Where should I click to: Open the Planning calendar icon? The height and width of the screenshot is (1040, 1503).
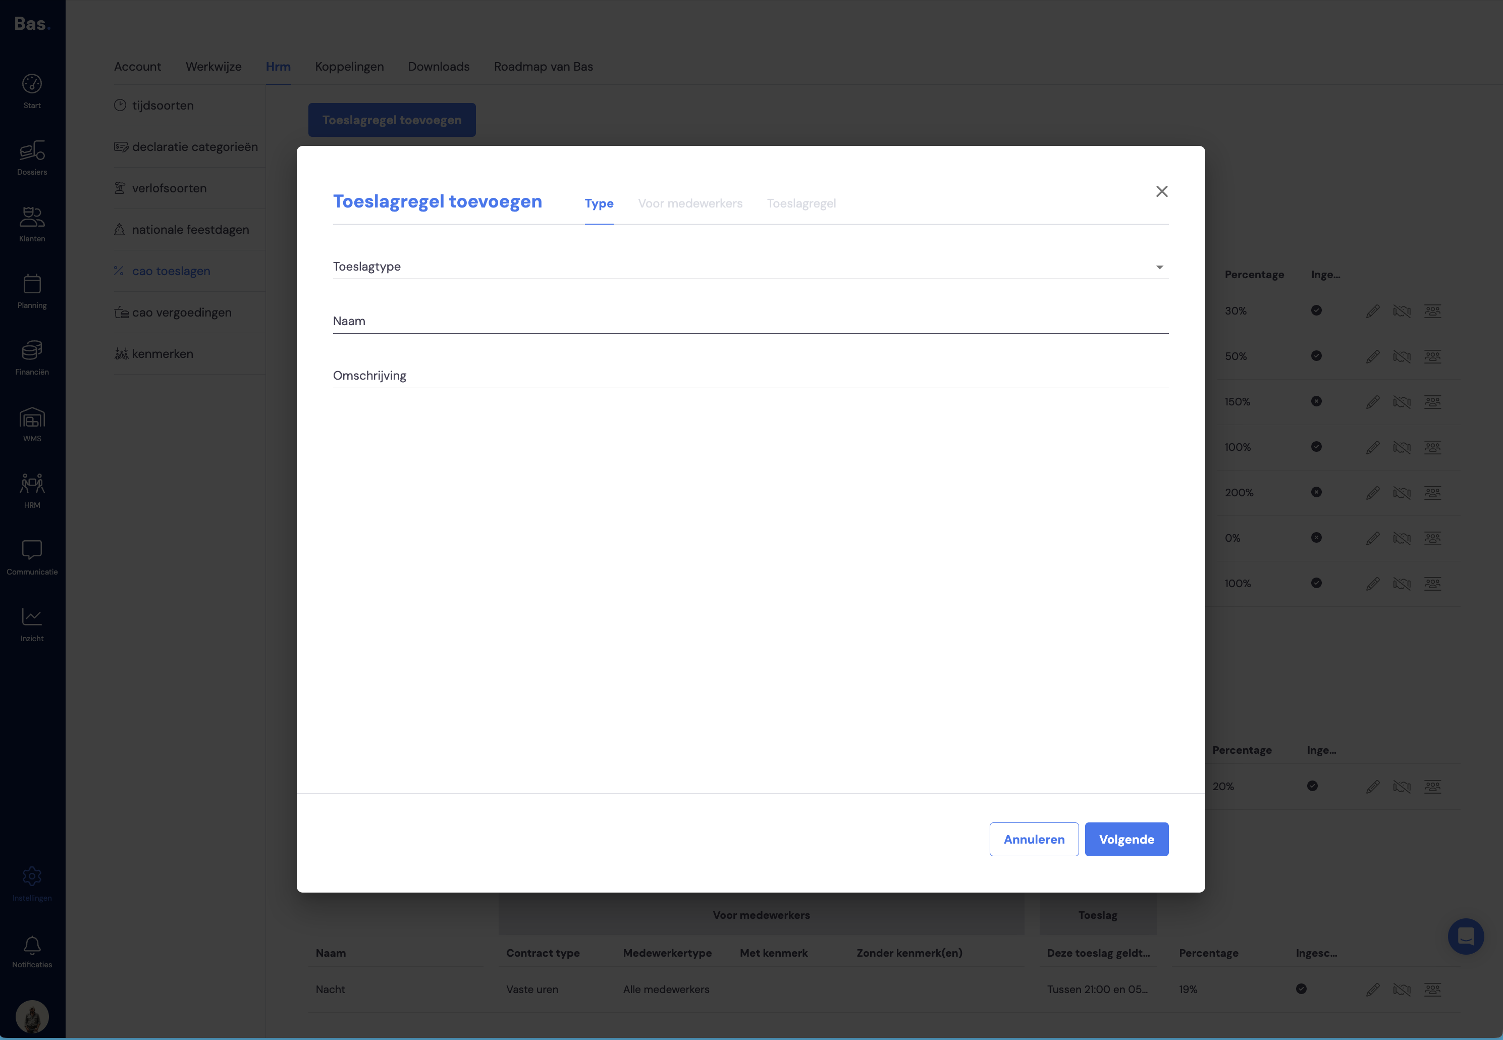coord(32,283)
